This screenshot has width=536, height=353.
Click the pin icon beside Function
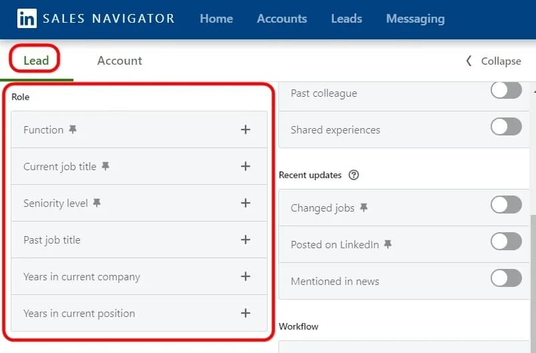(x=73, y=129)
